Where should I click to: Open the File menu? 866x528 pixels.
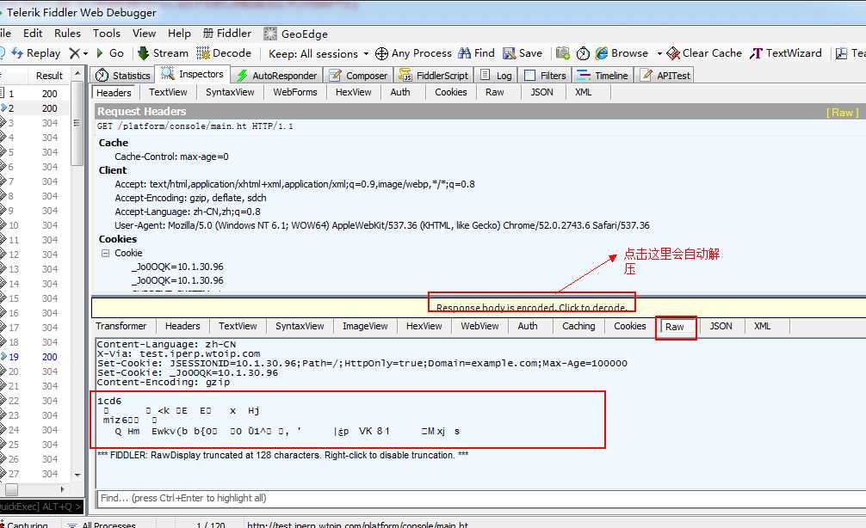[x=5, y=33]
